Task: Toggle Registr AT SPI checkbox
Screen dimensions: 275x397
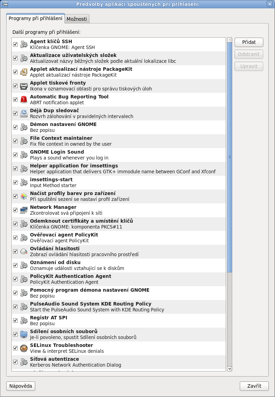Action: click(x=16, y=320)
